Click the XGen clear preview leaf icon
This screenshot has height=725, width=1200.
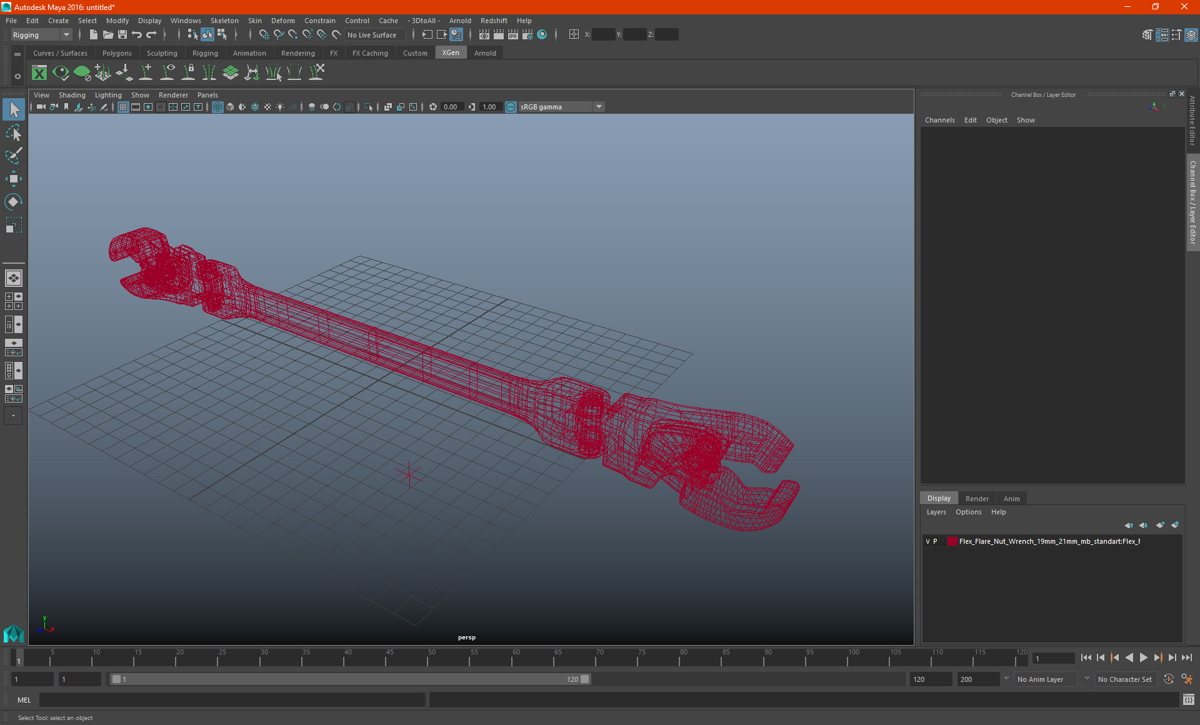click(x=82, y=73)
